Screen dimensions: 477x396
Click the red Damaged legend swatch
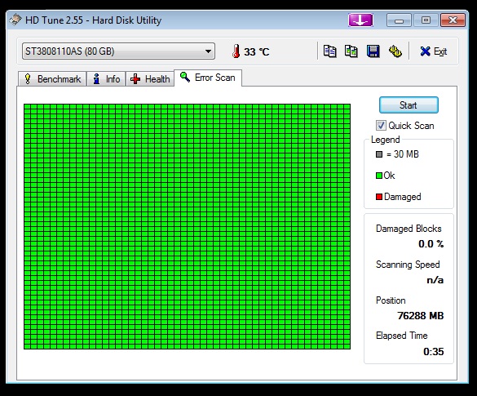click(x=378, y=197)
